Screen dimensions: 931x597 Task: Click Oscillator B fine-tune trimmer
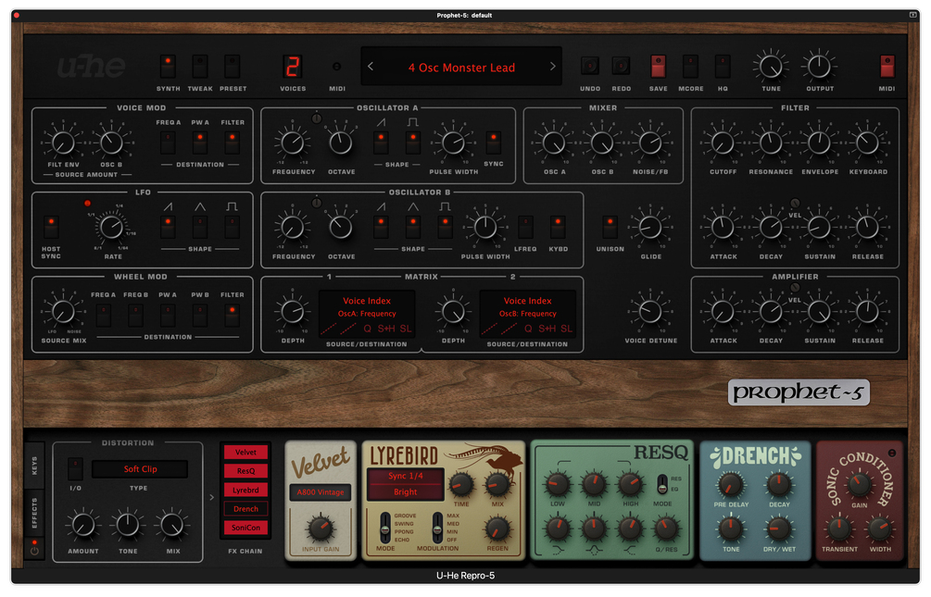click(317, 203)
